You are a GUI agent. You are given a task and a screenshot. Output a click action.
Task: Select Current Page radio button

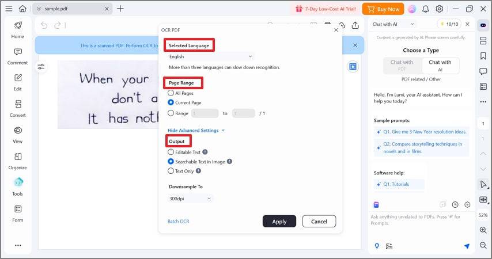click(171, 102)
